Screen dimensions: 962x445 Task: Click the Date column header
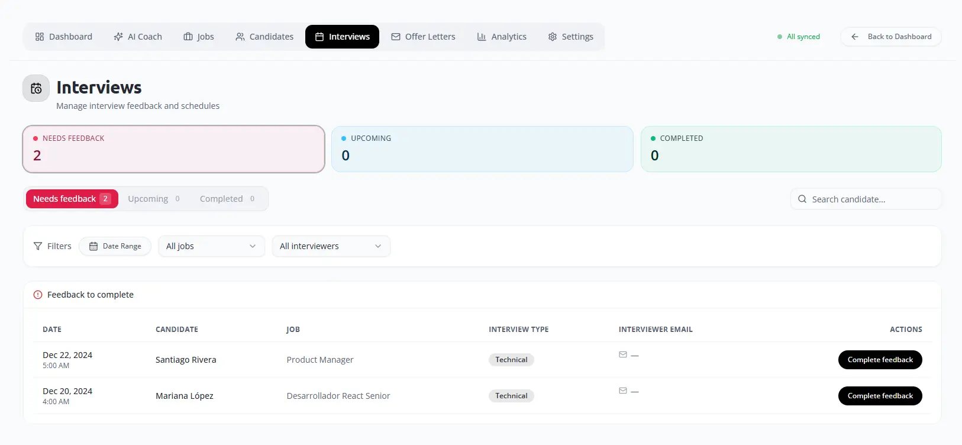(52, 330)
